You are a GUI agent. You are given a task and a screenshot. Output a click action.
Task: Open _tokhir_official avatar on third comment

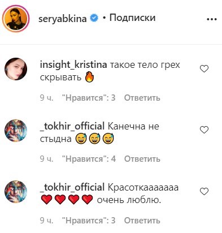(x=16, y=192)
